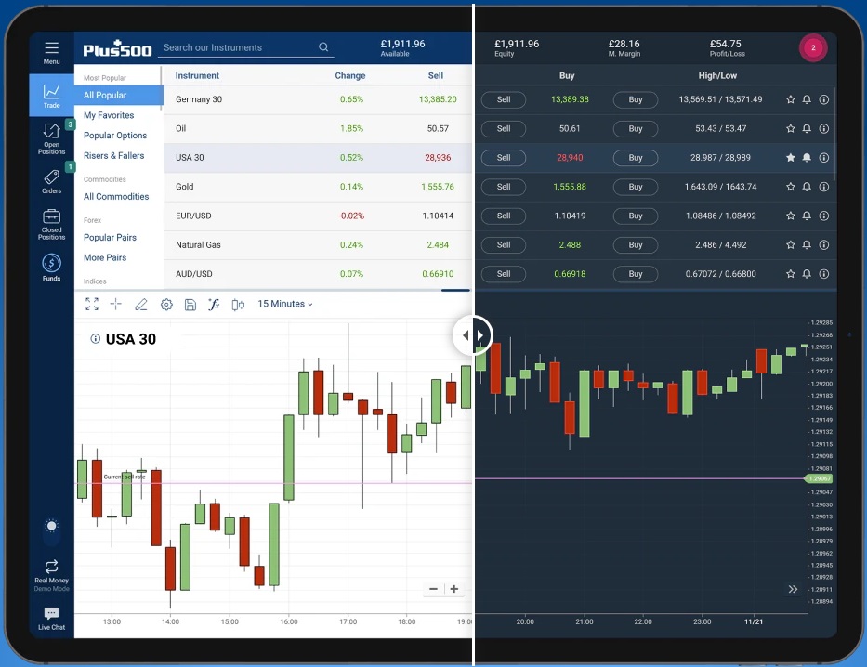
Task: Select Popular Pairs under Forex
Action: [110, 237]
